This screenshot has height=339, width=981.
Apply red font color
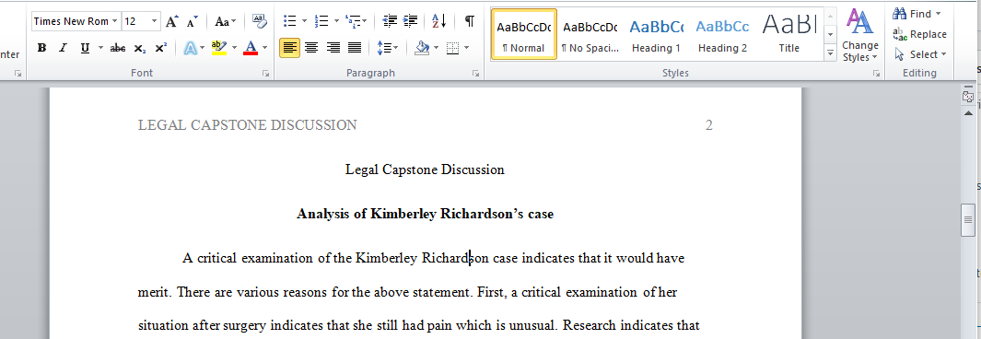(x=251, y=48)
